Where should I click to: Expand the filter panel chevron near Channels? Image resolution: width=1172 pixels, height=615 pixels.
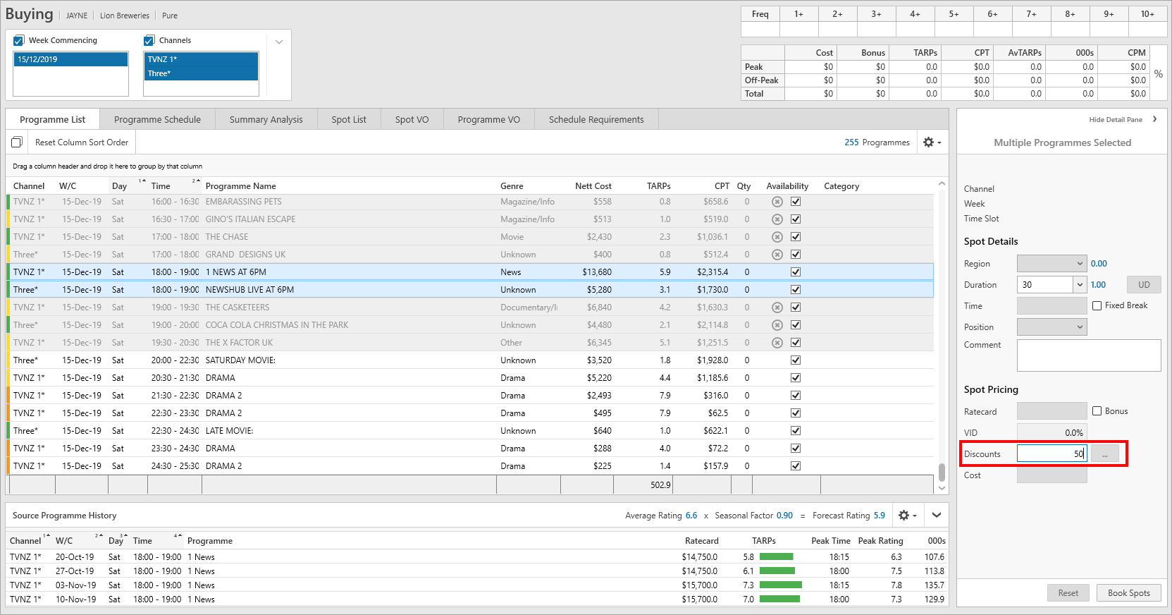click(279, 42)
